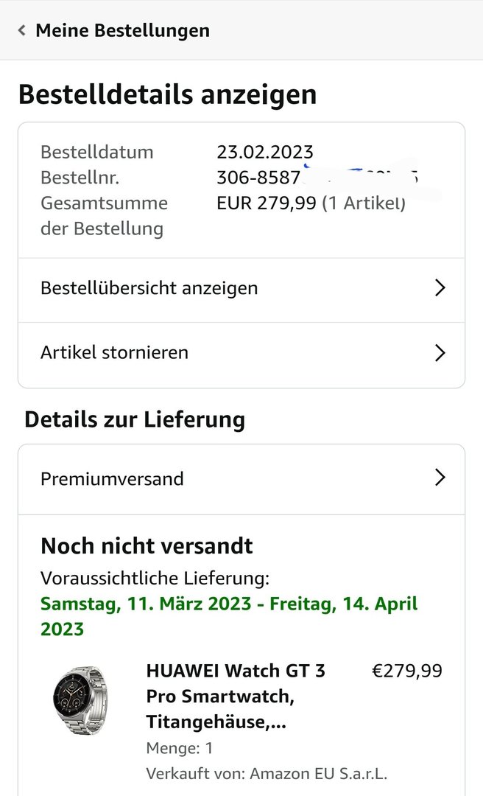Click the Menge: 1 quantity text
The width and height of the screenshot is (483, 796).
pyautogui.click(x=180, y=748)
